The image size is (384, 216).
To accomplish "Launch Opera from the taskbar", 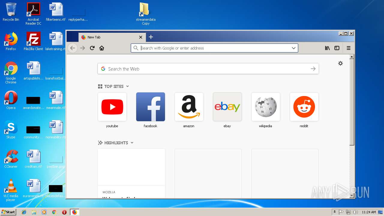I will (x=64, y=212).
